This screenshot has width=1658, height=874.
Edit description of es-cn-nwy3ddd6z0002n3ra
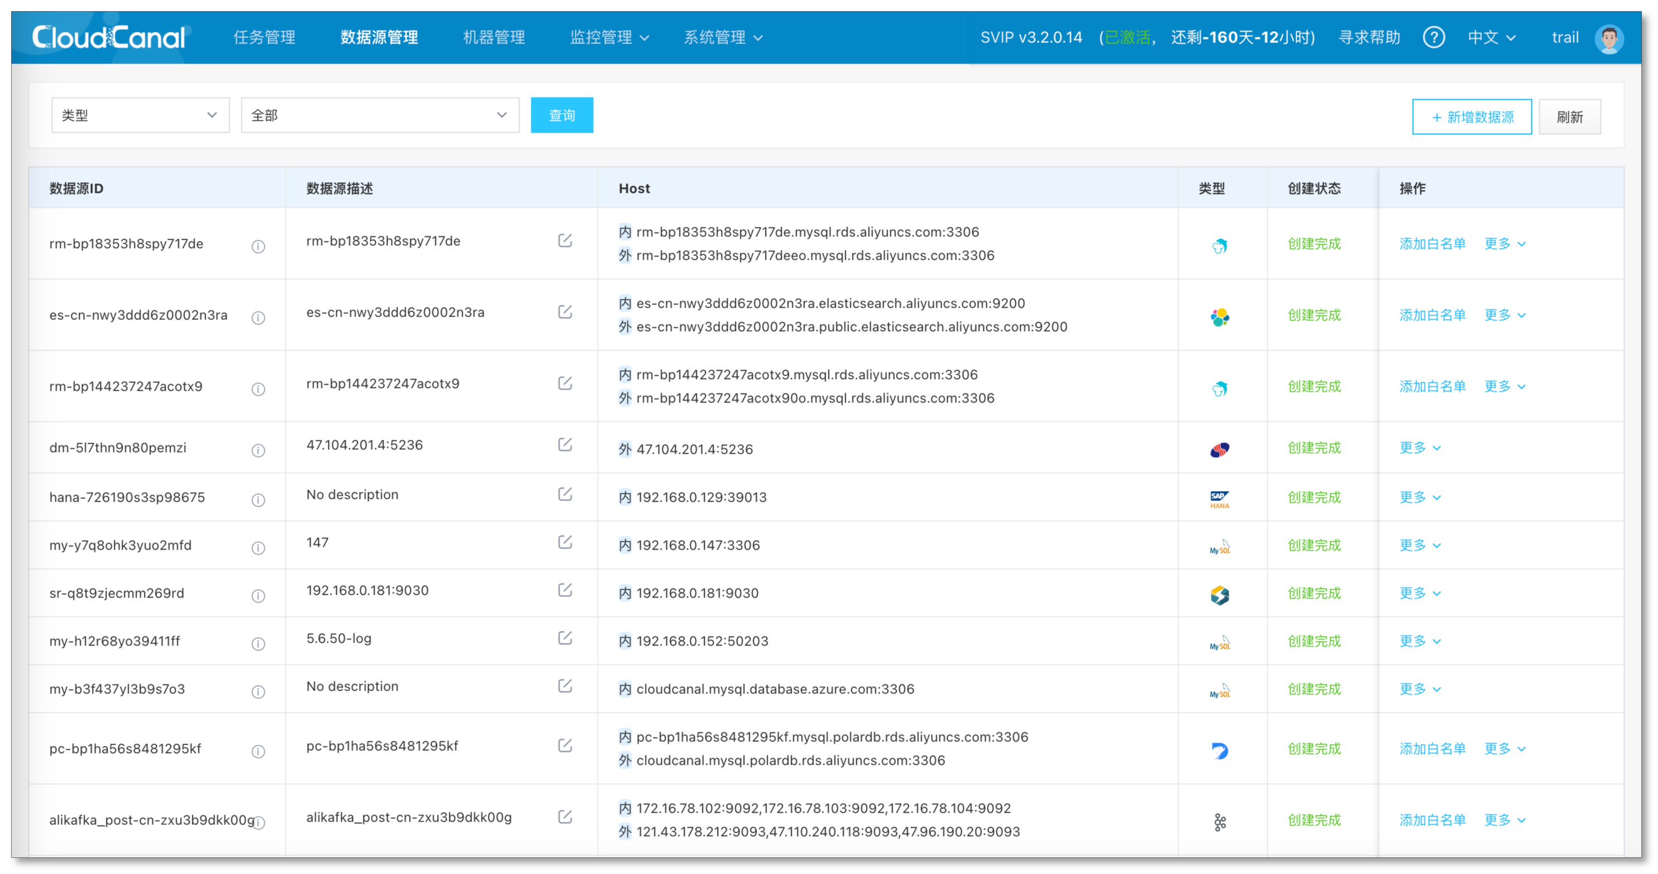565,312
